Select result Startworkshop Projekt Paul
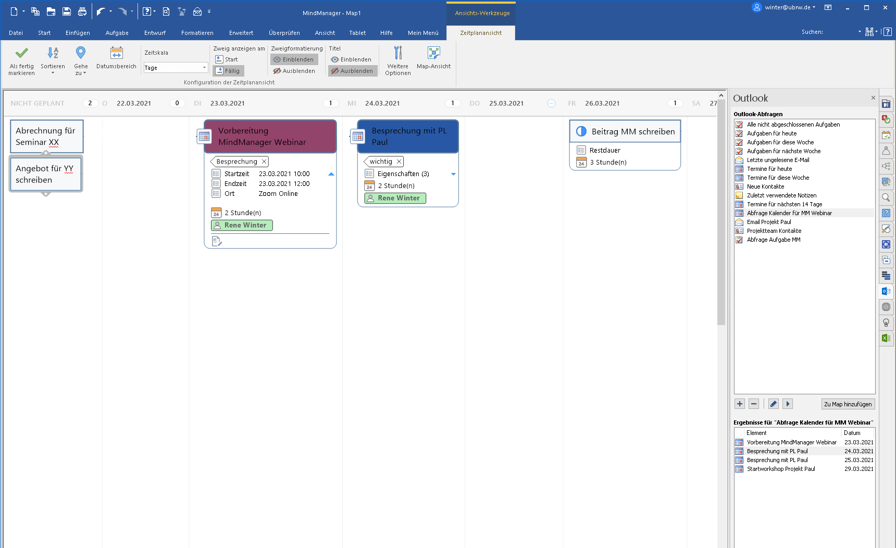The height and width of the screenshot is (548, 896). pyautogui.click(x=781, y=469)
